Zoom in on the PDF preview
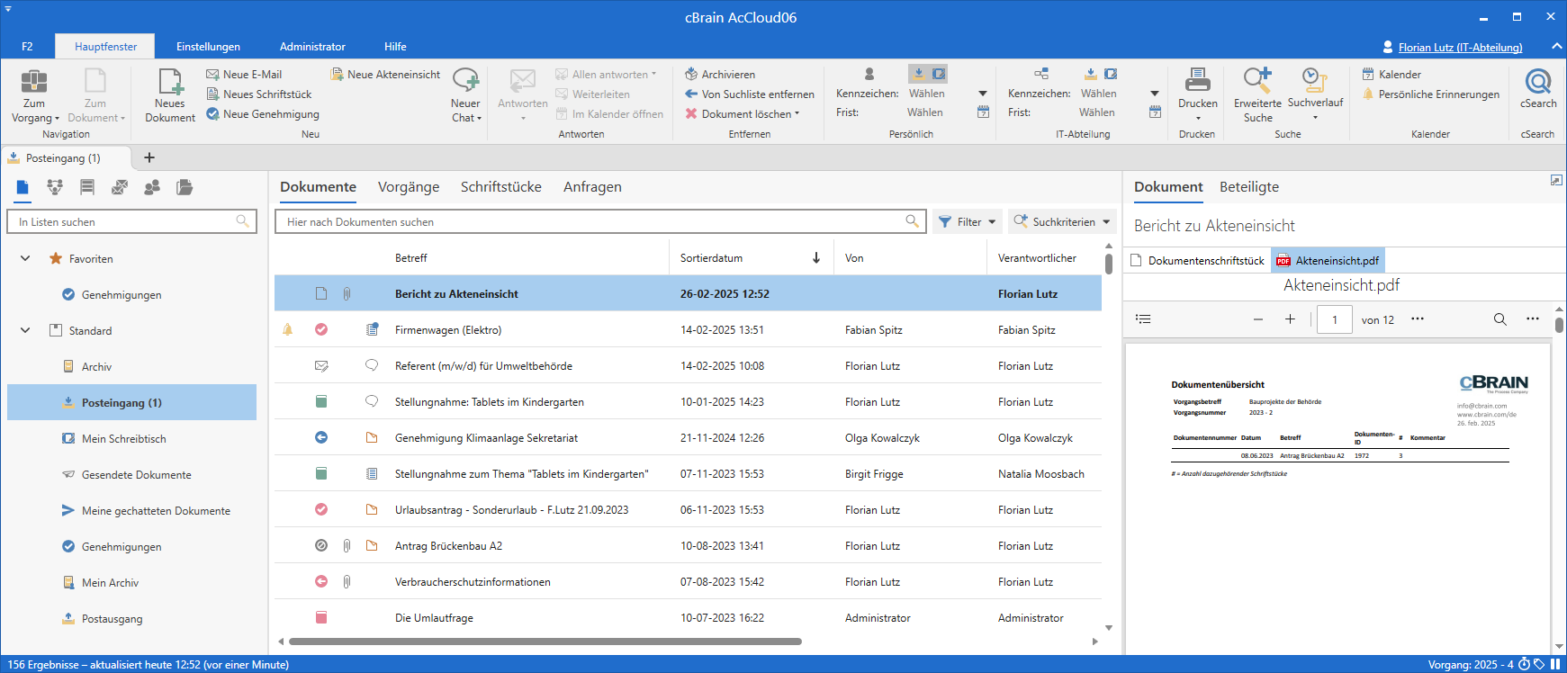Screen dimensions: 1567x673 point(1290,319)
